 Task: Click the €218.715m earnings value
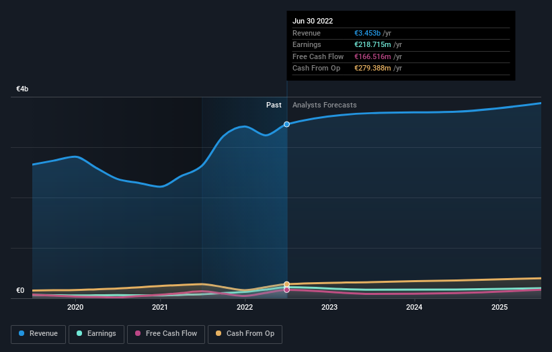372,44
